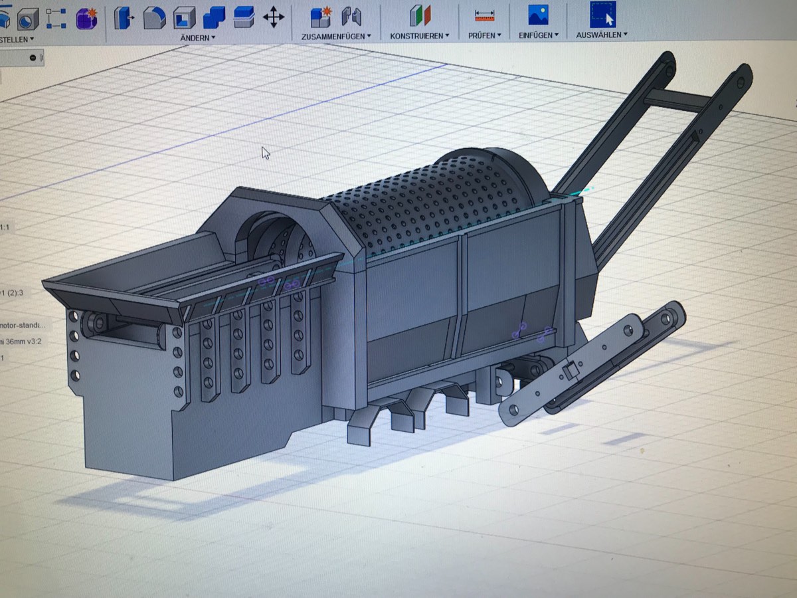Expand the KONSTRUIEREN dropdown
This screenshot has width=797, height=598.
[x=420, y=36]
